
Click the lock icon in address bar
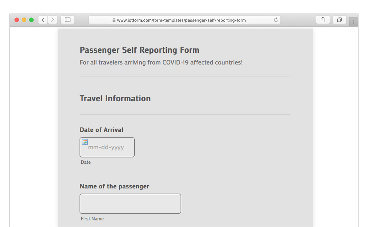[x=114, y=20]
